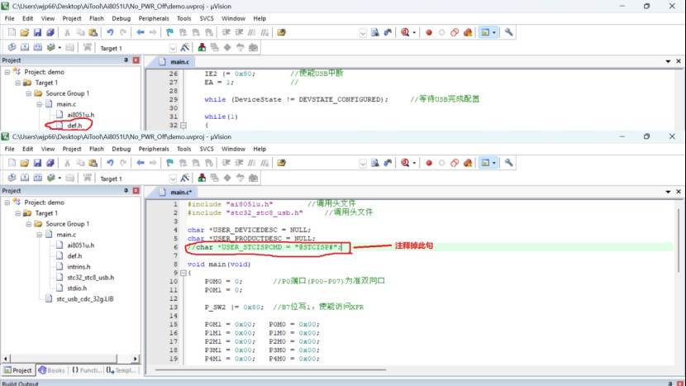Click Redo icon in upper window toolbar
This screenshot has height=386, width=686.
coord(123,32)
